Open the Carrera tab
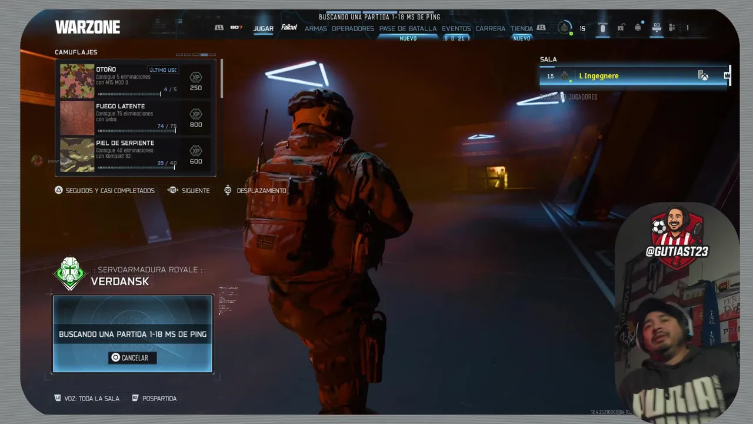 491,28
